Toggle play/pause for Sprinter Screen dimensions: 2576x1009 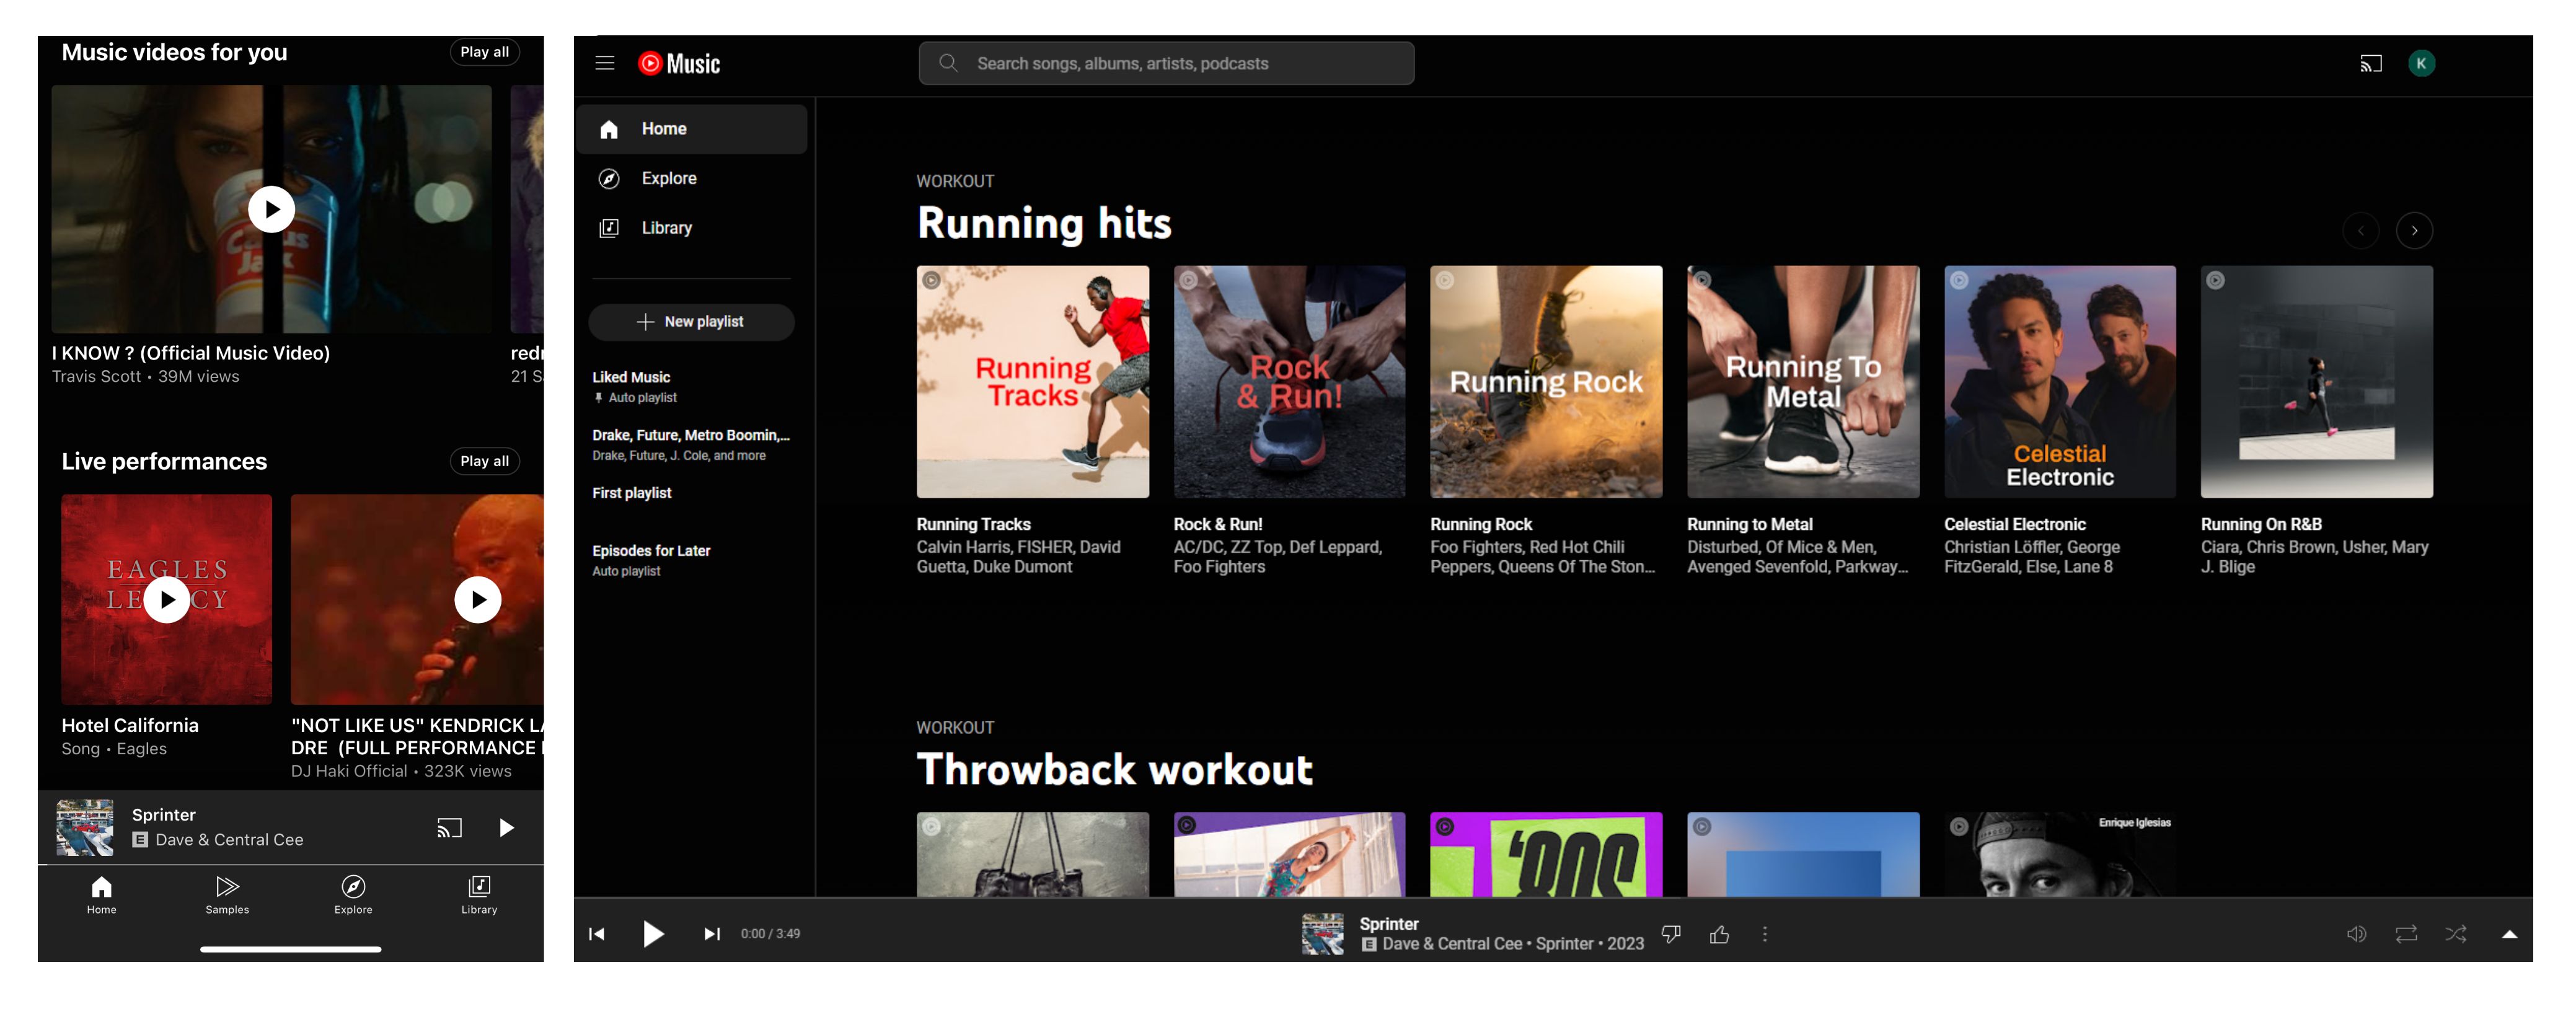(651, 933)
